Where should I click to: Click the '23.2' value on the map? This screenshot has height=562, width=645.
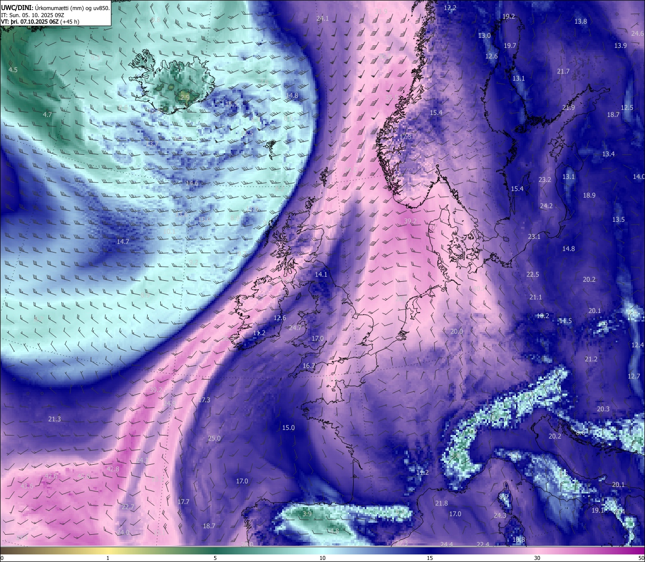pyautogui.click(x=545, y=180)
